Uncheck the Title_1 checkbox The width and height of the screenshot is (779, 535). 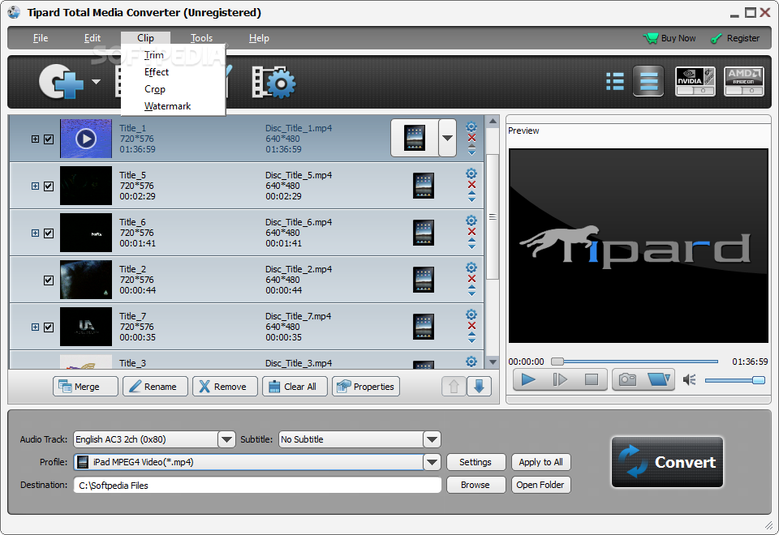[x=49, y=139]
